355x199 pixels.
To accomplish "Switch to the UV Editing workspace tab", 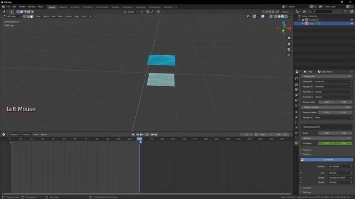I will [88, 7].
